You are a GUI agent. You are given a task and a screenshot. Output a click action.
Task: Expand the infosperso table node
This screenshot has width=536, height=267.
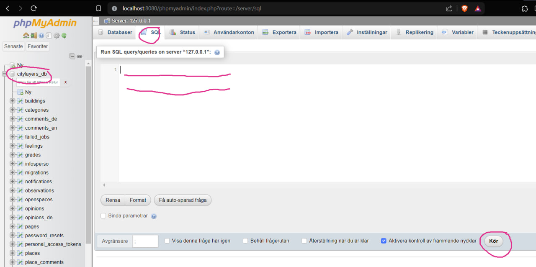12,164
